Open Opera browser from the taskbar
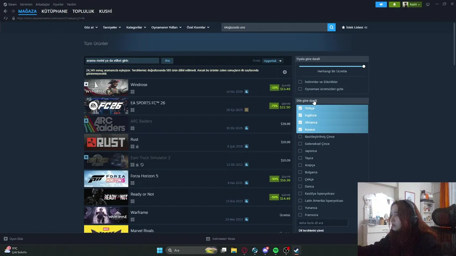Viewport: 456px width, 256px height. pyautogui.click(x=244, y=250)
